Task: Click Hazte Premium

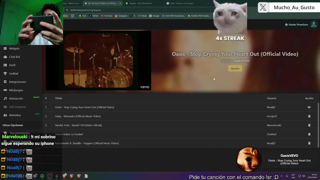Action: click(x=296, y=24)
